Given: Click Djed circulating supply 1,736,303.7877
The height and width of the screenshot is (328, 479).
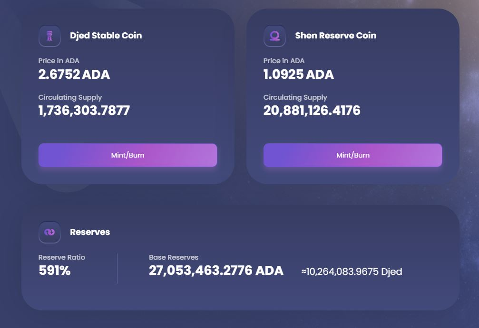Looking at the screenshot, I should [x=84, y=111].
